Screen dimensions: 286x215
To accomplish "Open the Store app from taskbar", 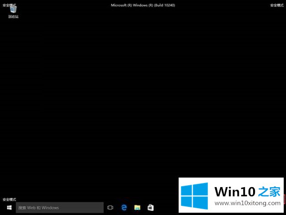I will [x=151, y=208].
